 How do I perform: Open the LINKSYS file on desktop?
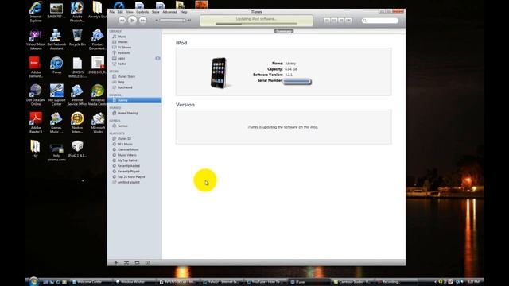pyautogui.click(x=77, y=68)
